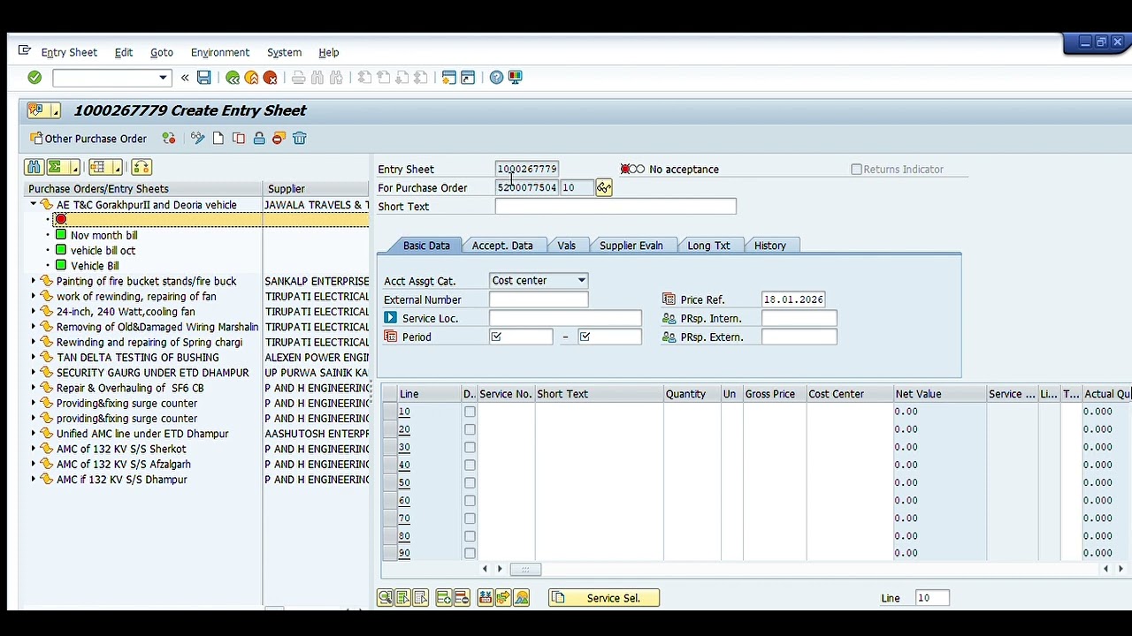
Task: Click the horizontal scrollbar thumb under service grid
Action: click(524, 569)
